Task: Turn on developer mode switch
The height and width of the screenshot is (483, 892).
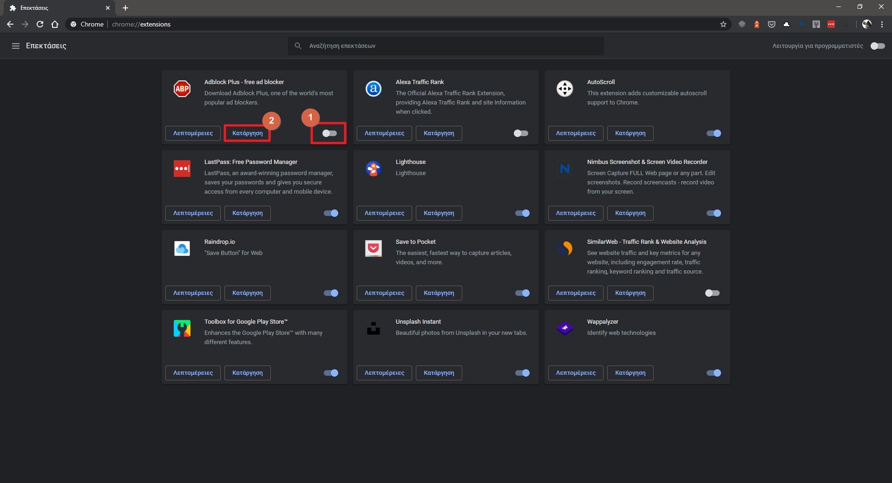Action: point(877,46)
